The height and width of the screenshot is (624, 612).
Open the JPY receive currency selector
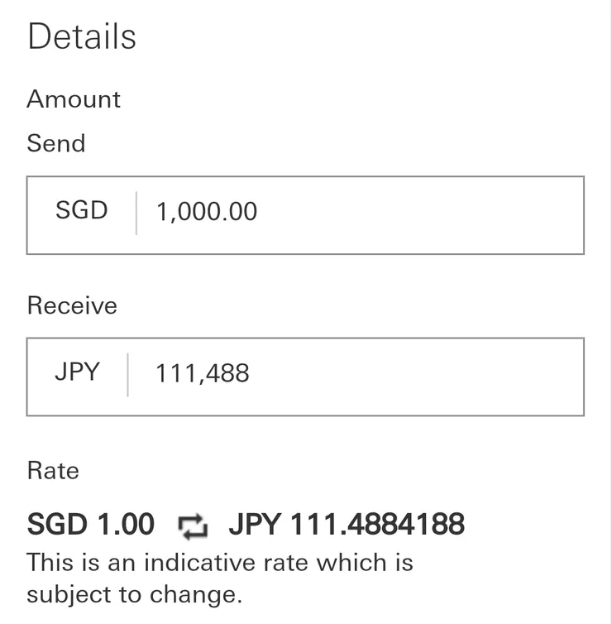[x=77, y=372]
